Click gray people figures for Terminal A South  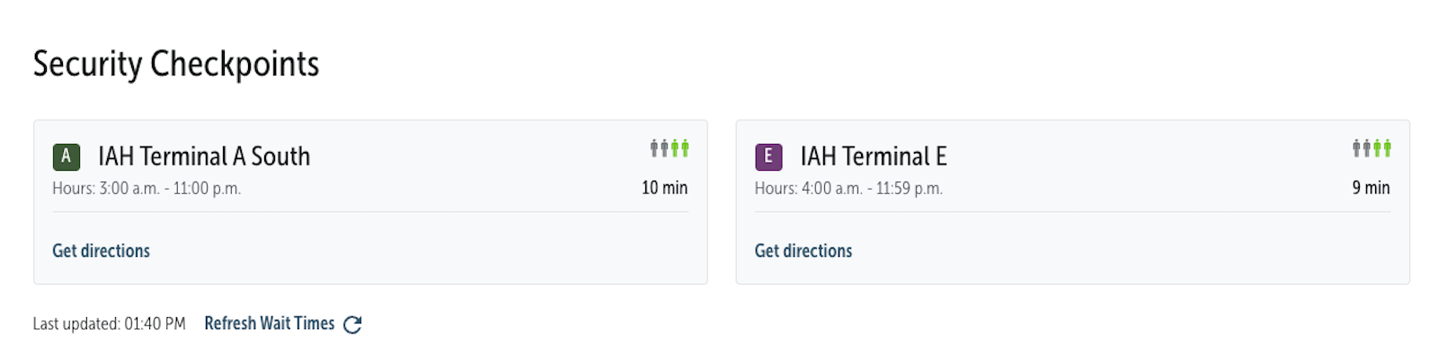tap(660, 148)
